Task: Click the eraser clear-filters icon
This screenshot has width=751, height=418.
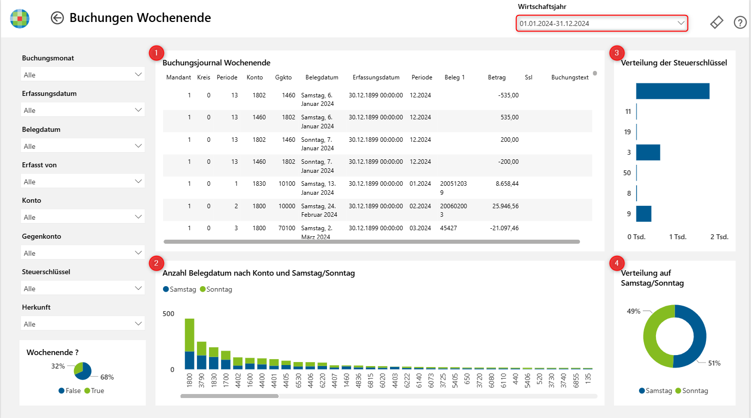Action: click(716, 22)
